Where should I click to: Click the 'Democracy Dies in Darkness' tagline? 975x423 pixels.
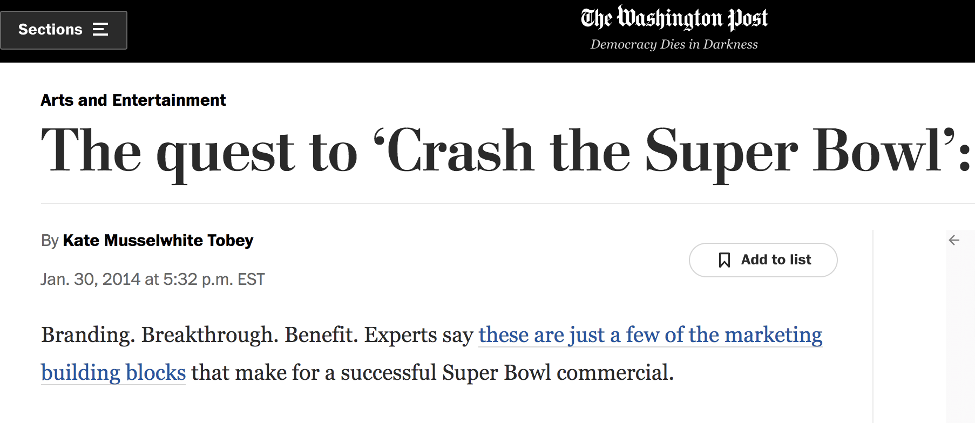point(674,44)
